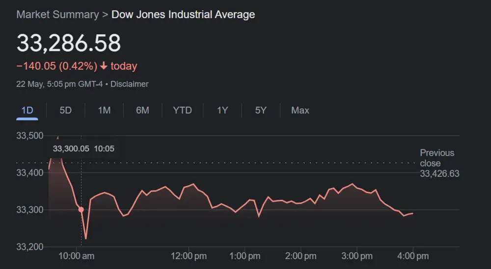The height and width of the screenshot is (269, 491).
Task: Select the 1D time range tab
Action: click(x=27, y=110)
